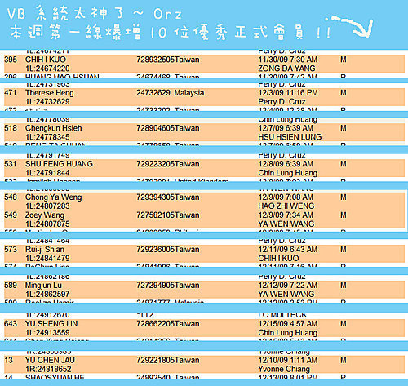Click the date 11/30/09 7:30 AM
The height and width of the screenshot is (386, 408).
[288, 60]
